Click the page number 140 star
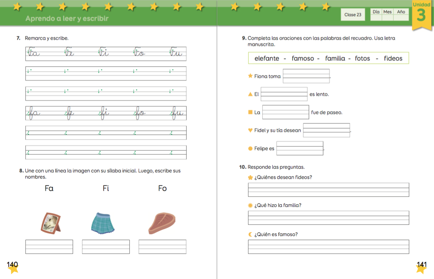Viewport: 434px width, 279px height. click(x=13, y=267)
